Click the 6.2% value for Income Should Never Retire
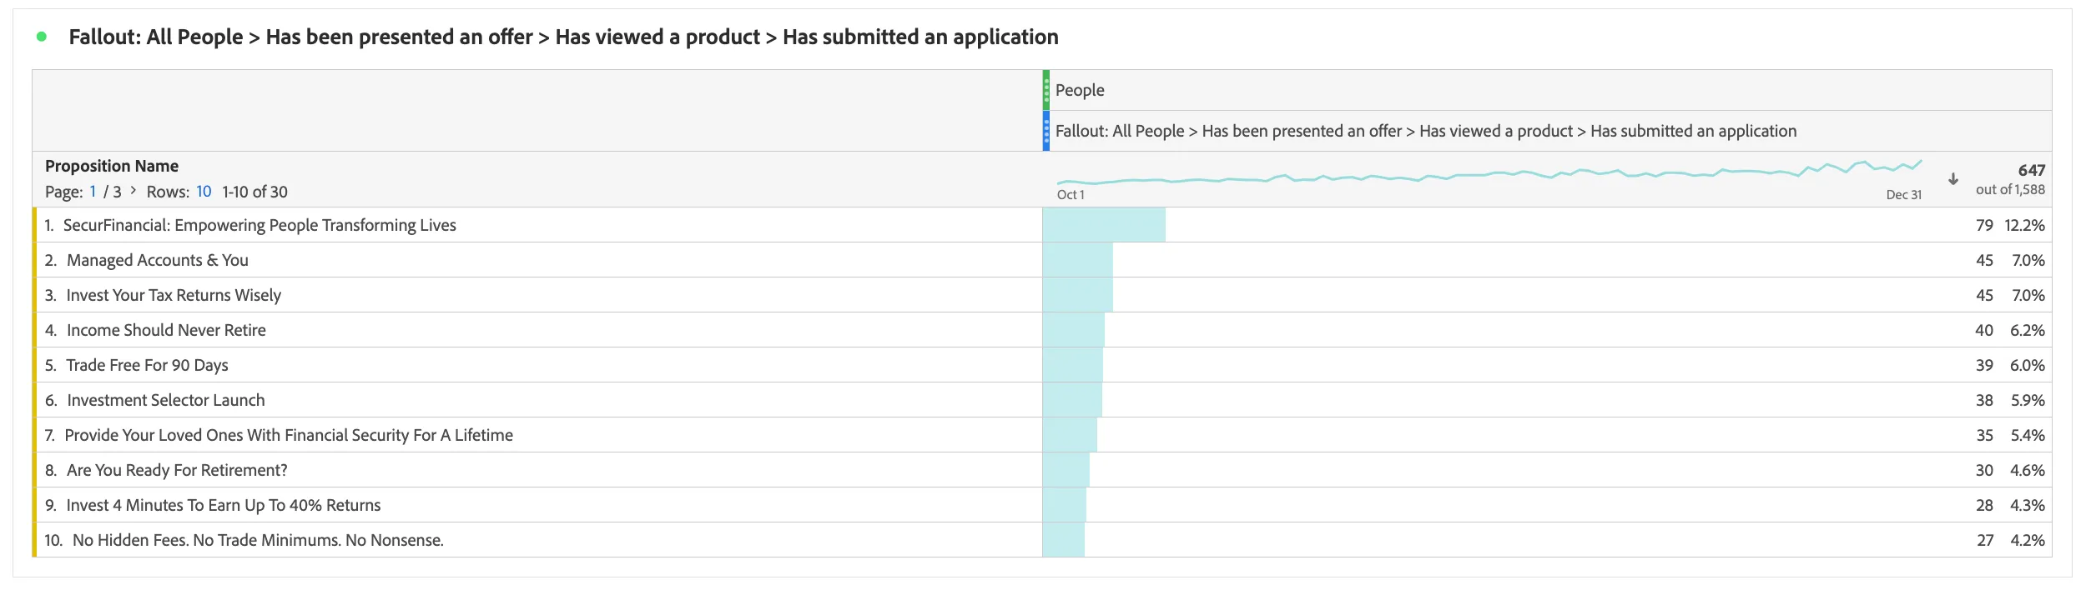 (2028, 330)
